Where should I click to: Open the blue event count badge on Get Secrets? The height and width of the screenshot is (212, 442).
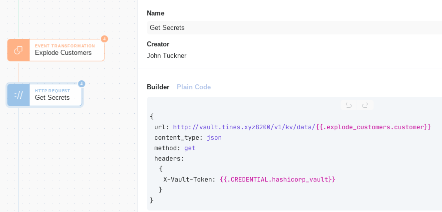point(81,84)
